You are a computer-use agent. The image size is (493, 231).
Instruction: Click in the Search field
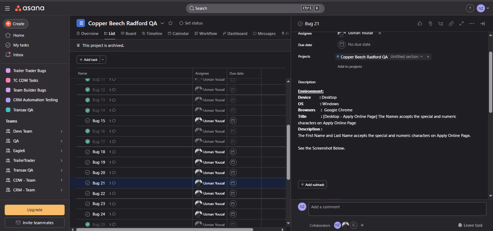pyautogui.click(x=255, y=8)
